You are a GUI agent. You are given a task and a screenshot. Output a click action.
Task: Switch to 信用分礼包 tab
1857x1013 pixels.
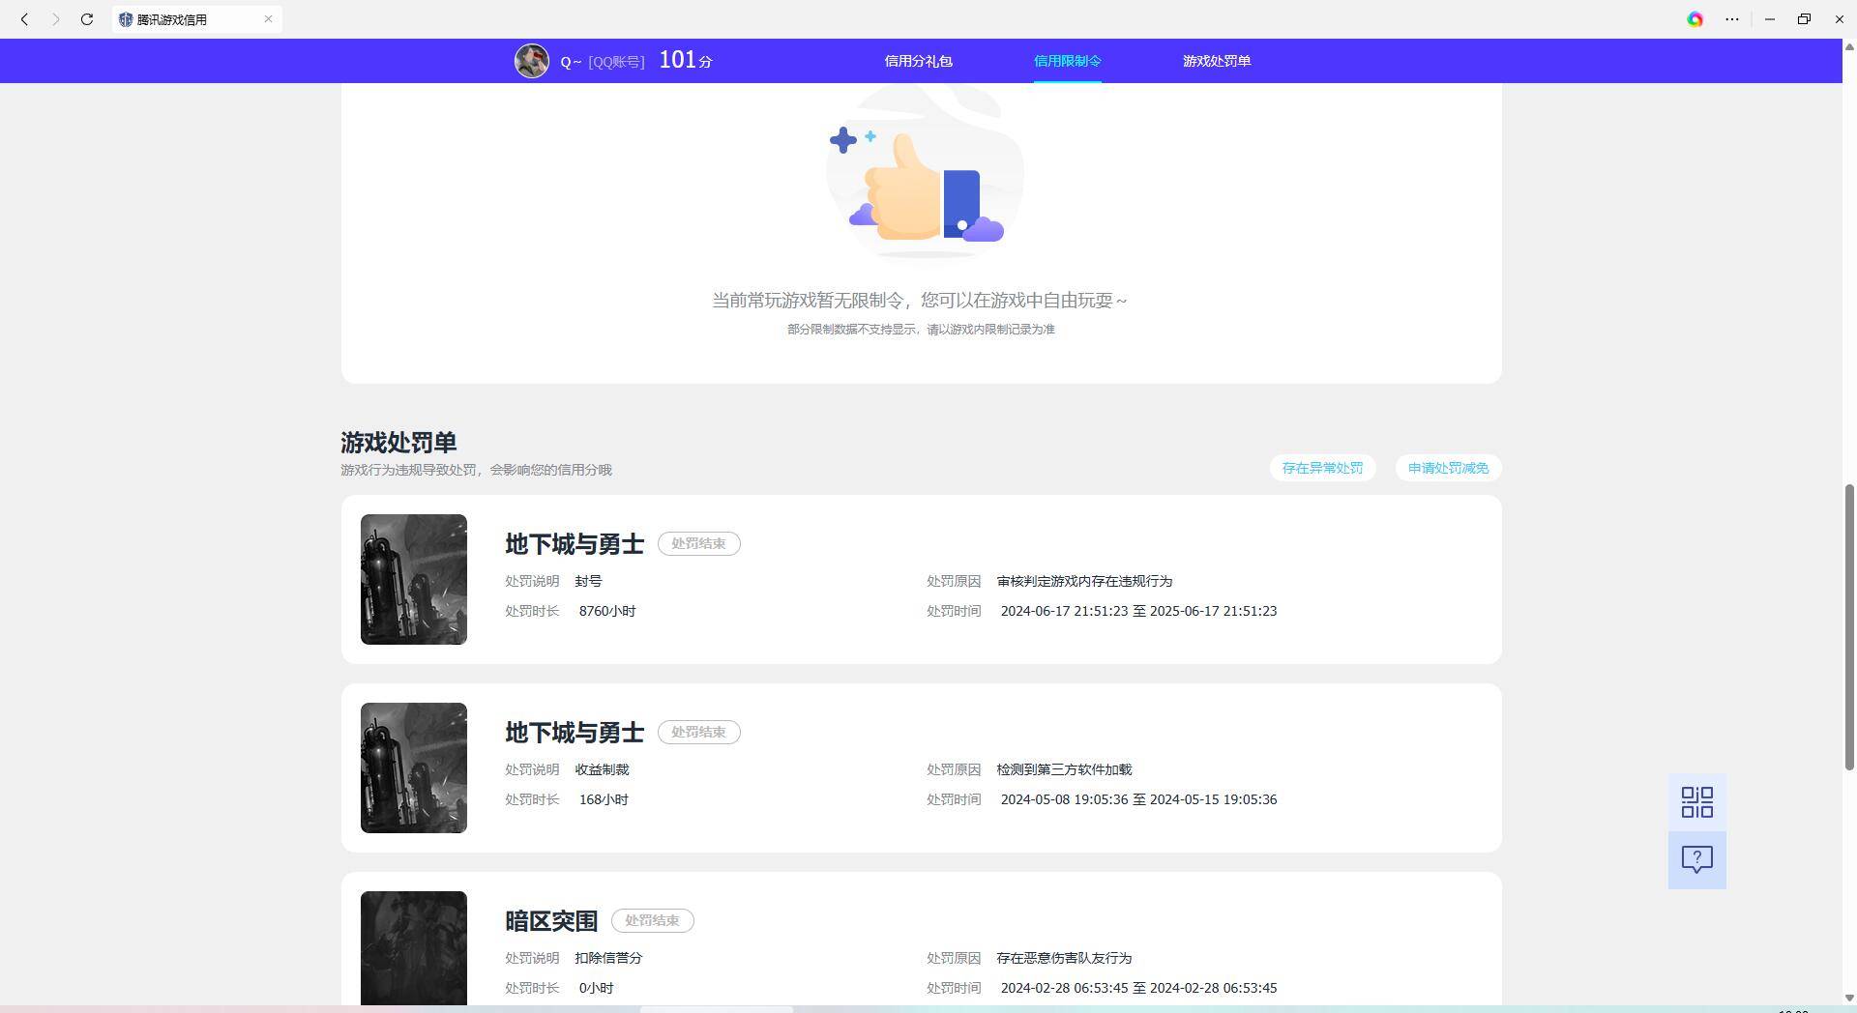[x=918, y=61]
